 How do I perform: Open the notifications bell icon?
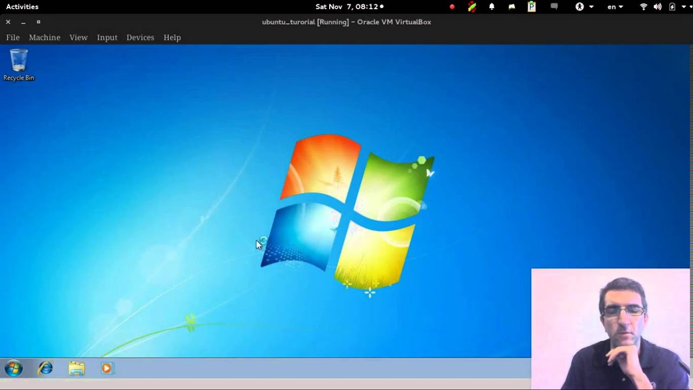coord(492,6)
